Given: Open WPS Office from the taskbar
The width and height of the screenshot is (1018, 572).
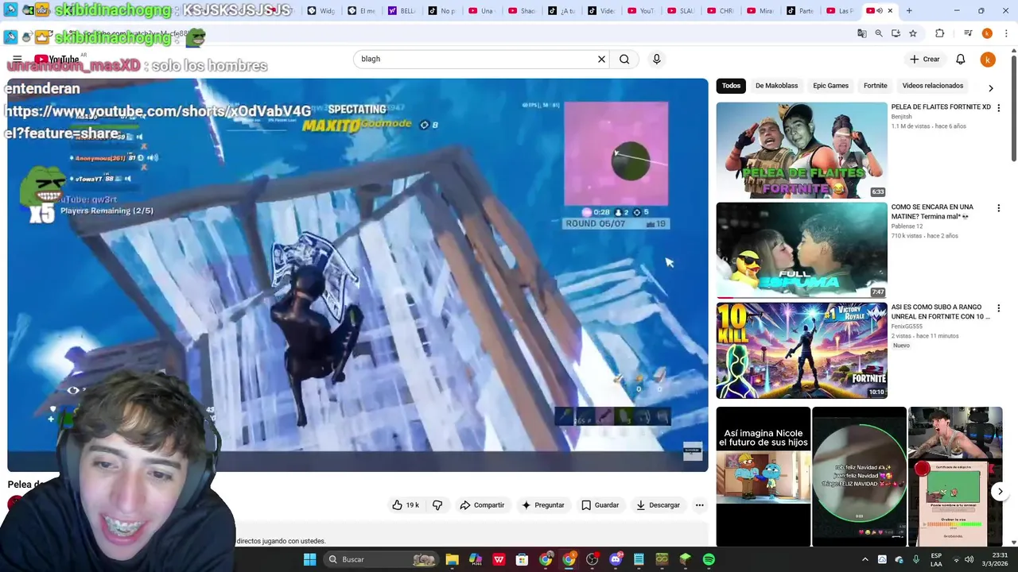Looking at the screenshot, I should click(499, 559).
